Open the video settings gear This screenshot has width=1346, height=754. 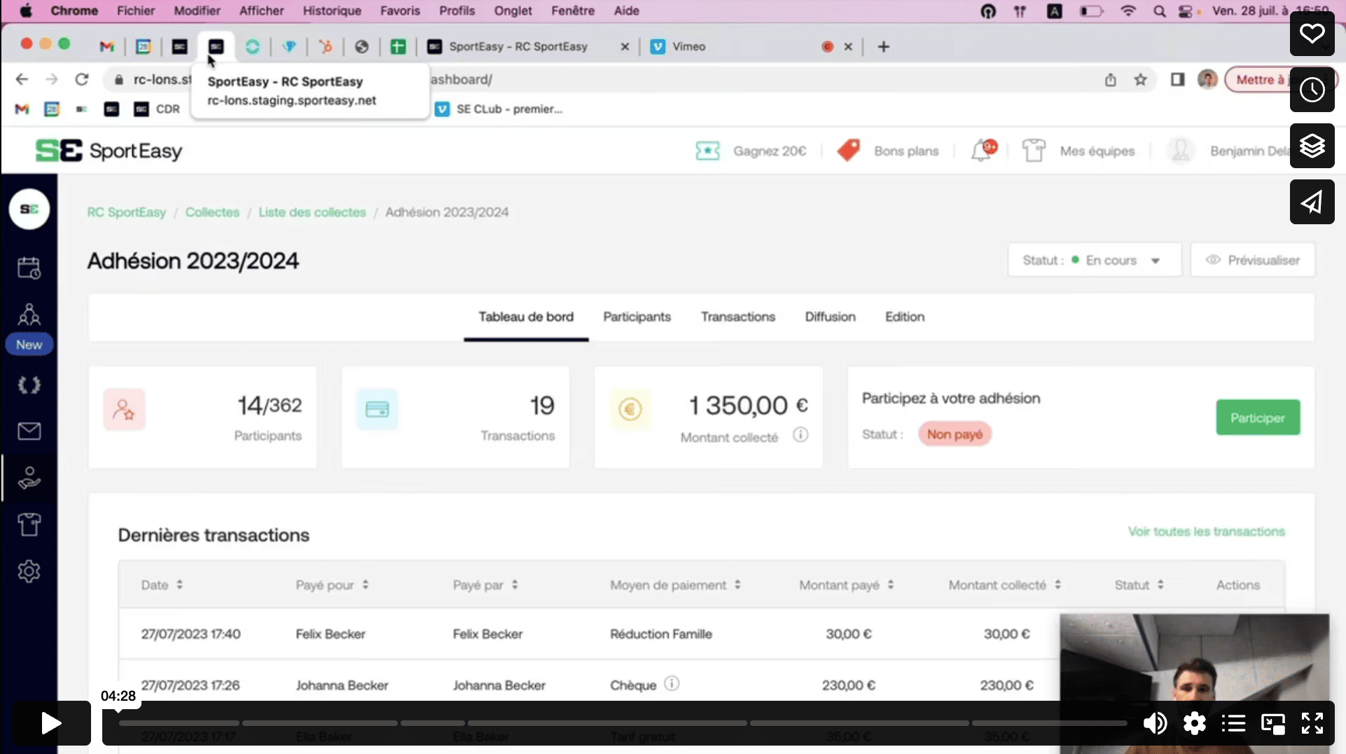(x=1194, y=723)
